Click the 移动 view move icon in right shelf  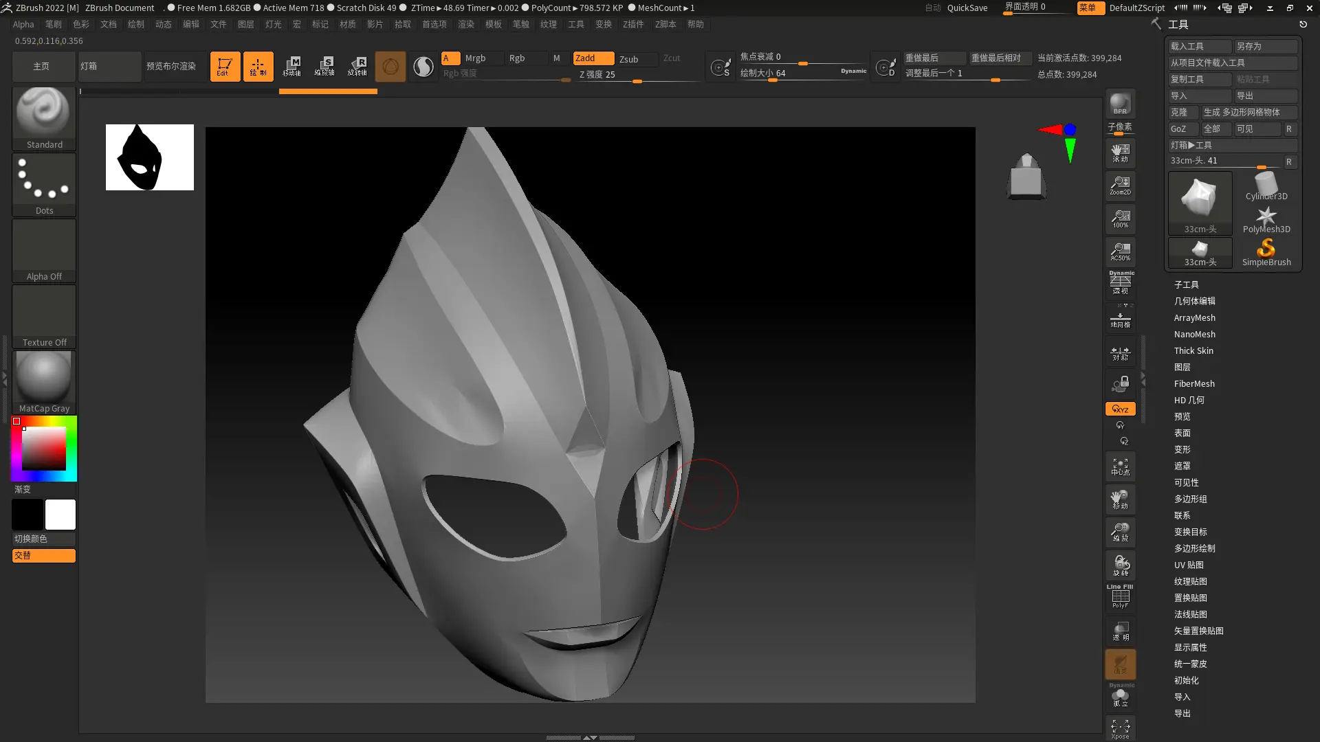[1120, 499]
